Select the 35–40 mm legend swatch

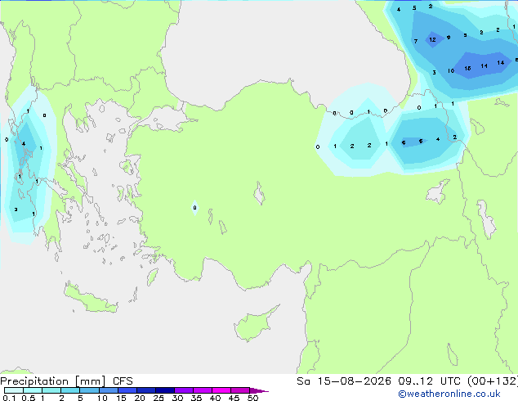[202, 390]
